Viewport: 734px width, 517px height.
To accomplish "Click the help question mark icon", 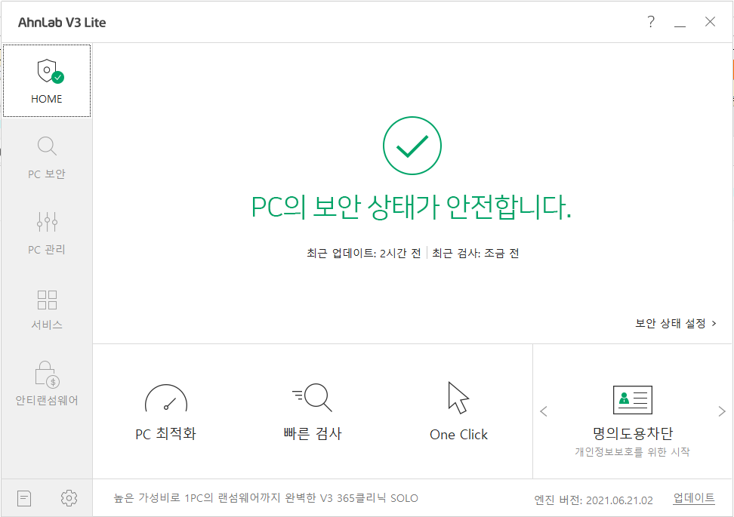I will pos(651,22).
